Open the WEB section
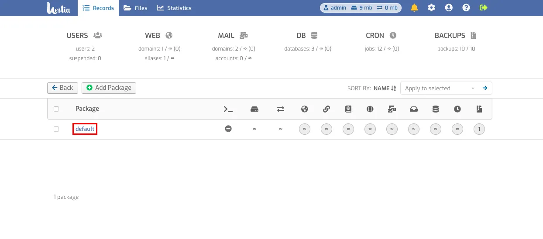Image resolution: width=543 pixels, height=239 pixels. 159,35
